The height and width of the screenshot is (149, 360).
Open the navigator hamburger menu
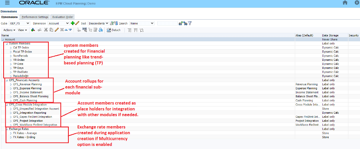pyautogui.click(x=7, y=3)
